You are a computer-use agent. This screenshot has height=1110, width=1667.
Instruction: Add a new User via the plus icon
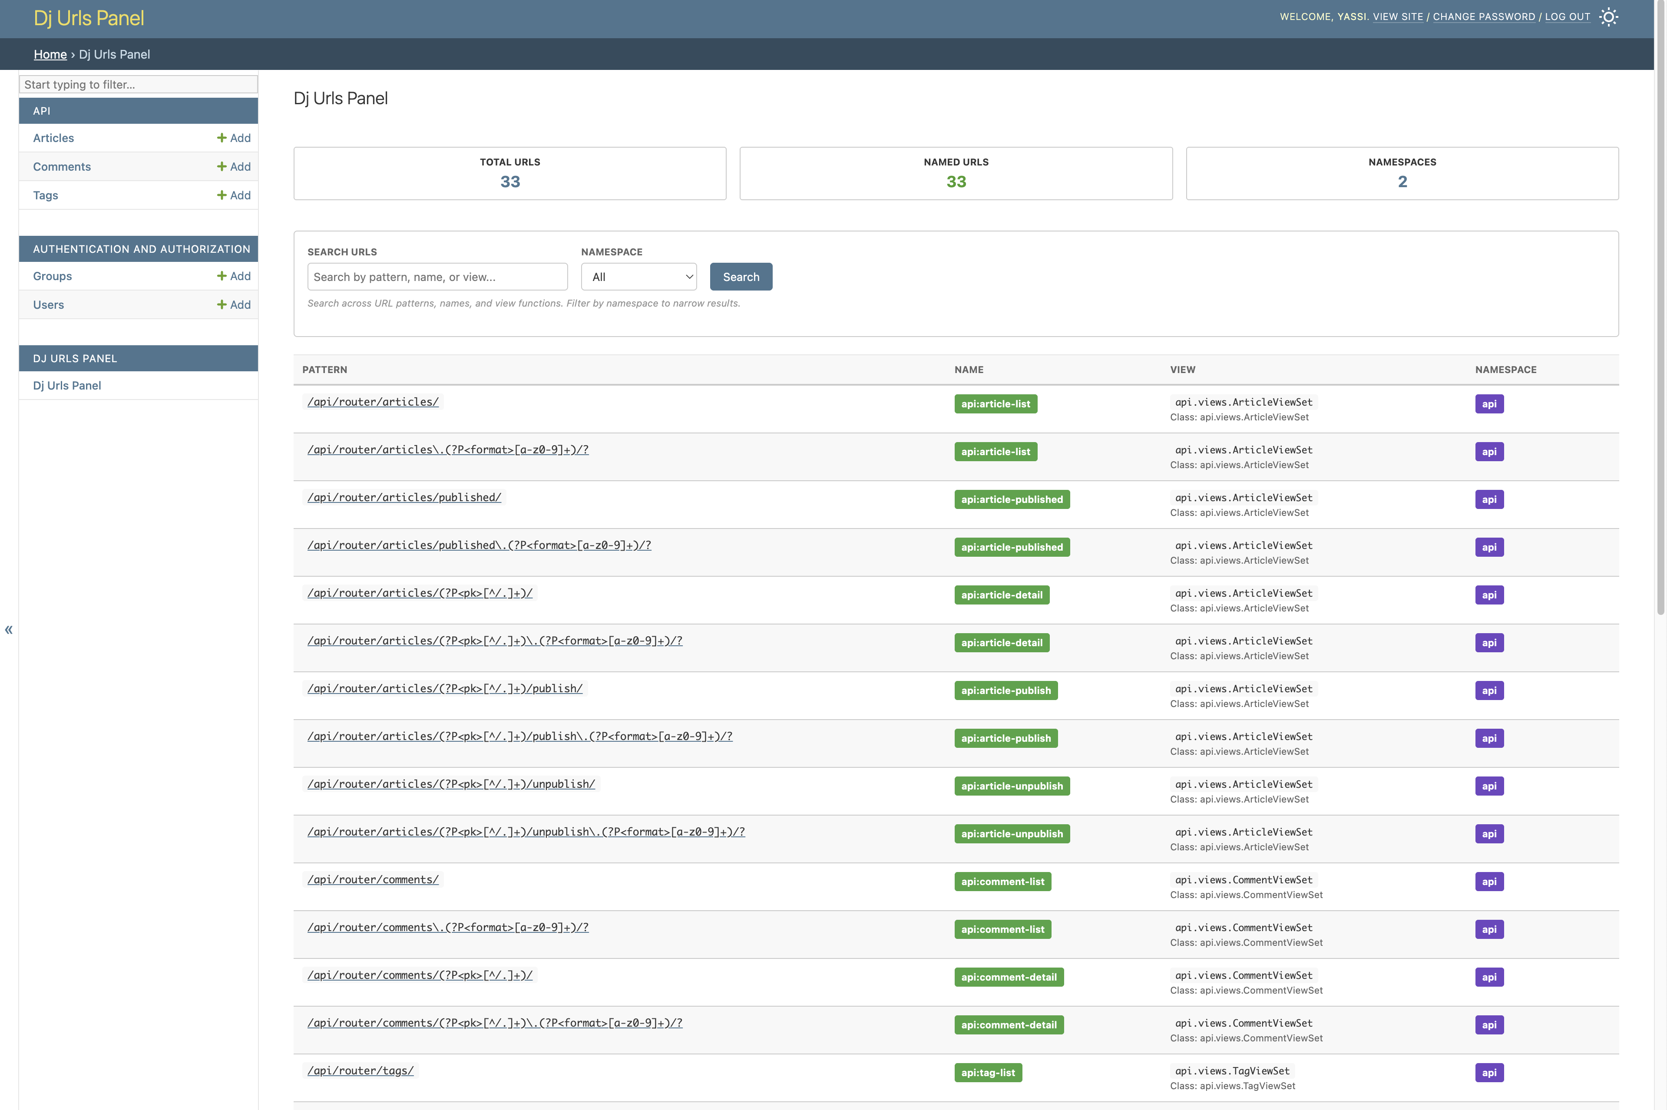[233, 304]
